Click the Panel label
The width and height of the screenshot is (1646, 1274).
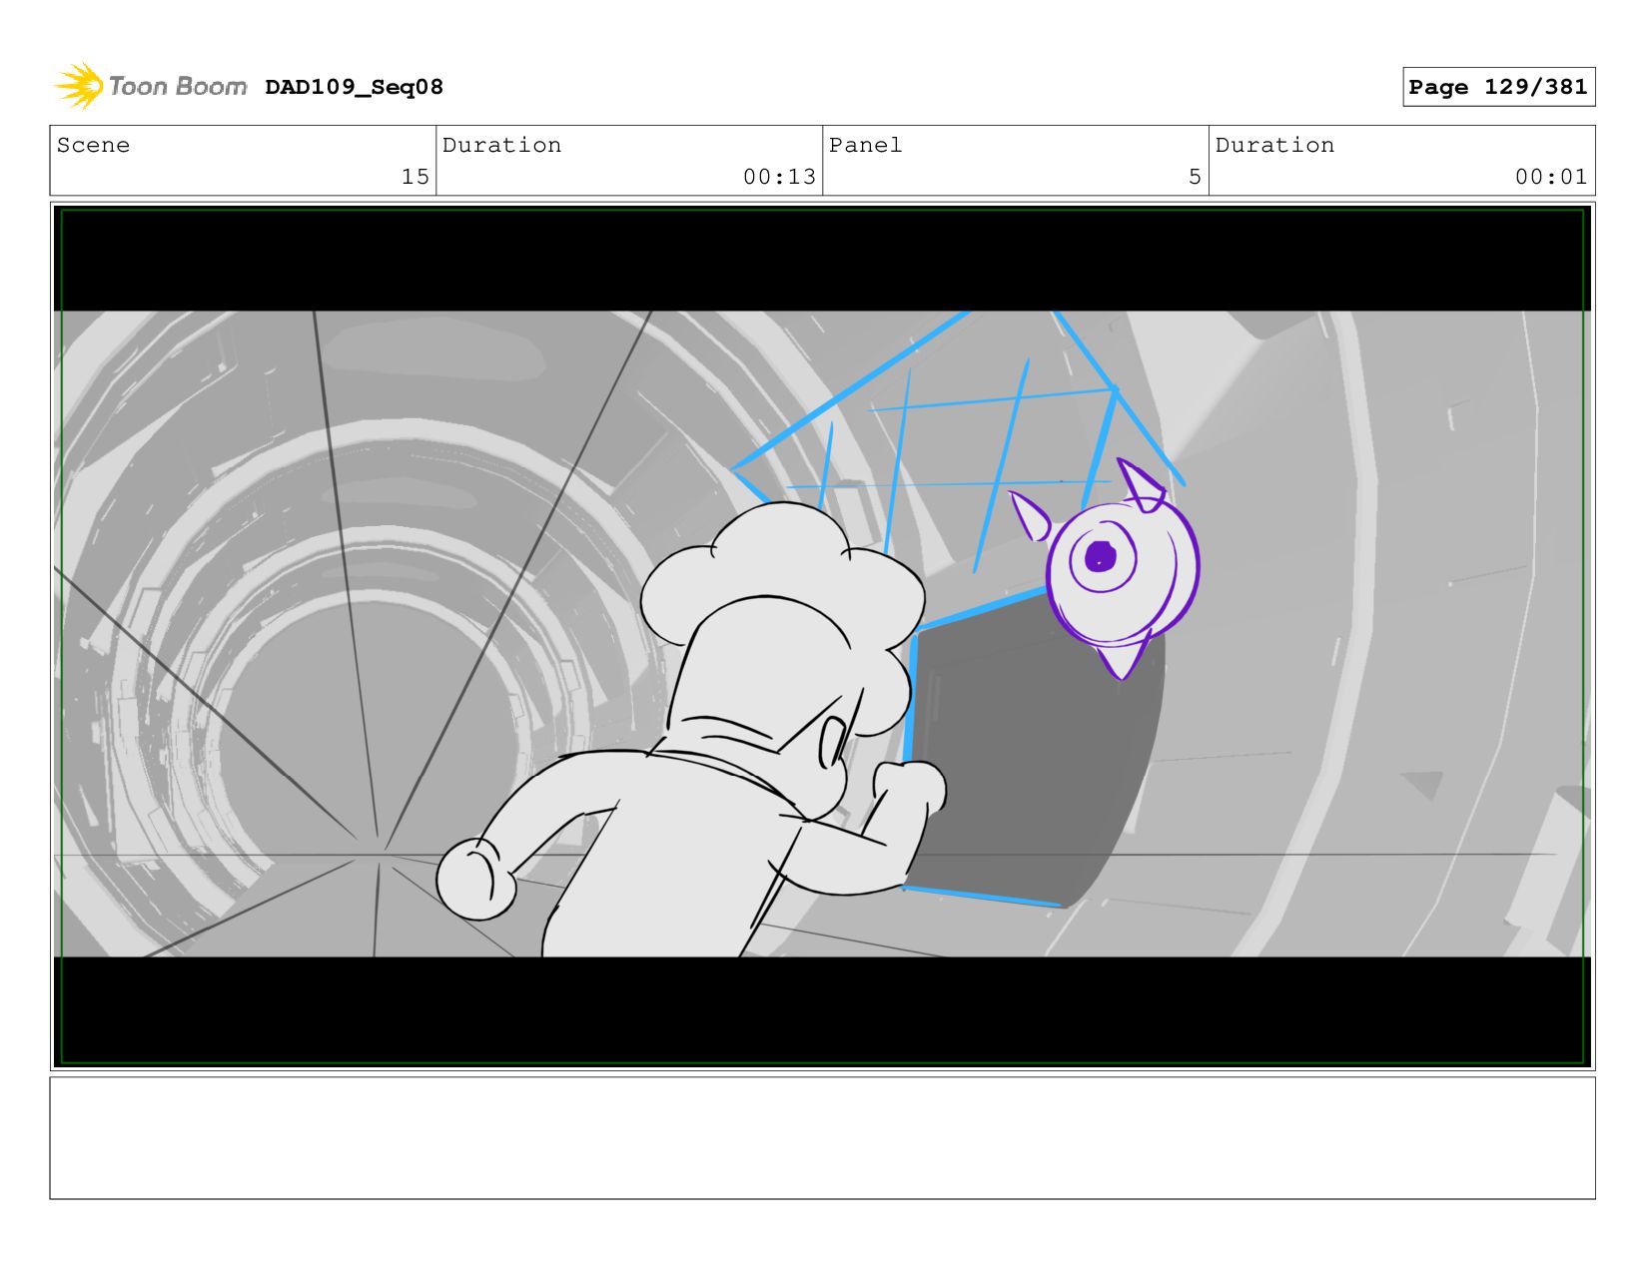click(x=865, y=145)
